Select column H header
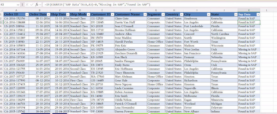This screenshot has width=277, height=114. 174,10
